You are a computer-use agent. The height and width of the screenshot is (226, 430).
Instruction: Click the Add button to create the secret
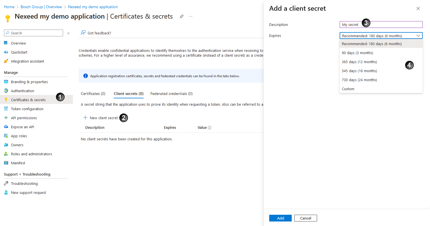point(280,218)
